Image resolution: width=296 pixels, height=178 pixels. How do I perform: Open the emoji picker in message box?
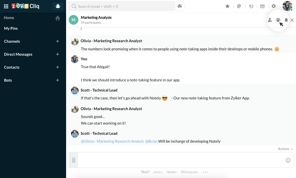click(x=288, y=160)
